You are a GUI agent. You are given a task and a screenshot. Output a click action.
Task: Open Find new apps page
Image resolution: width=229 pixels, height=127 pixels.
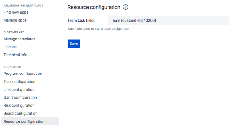pos(15,12)
